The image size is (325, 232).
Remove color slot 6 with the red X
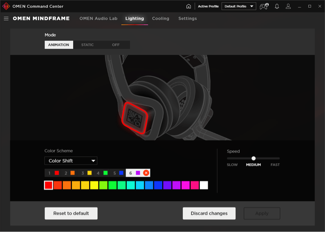point(146,173)
